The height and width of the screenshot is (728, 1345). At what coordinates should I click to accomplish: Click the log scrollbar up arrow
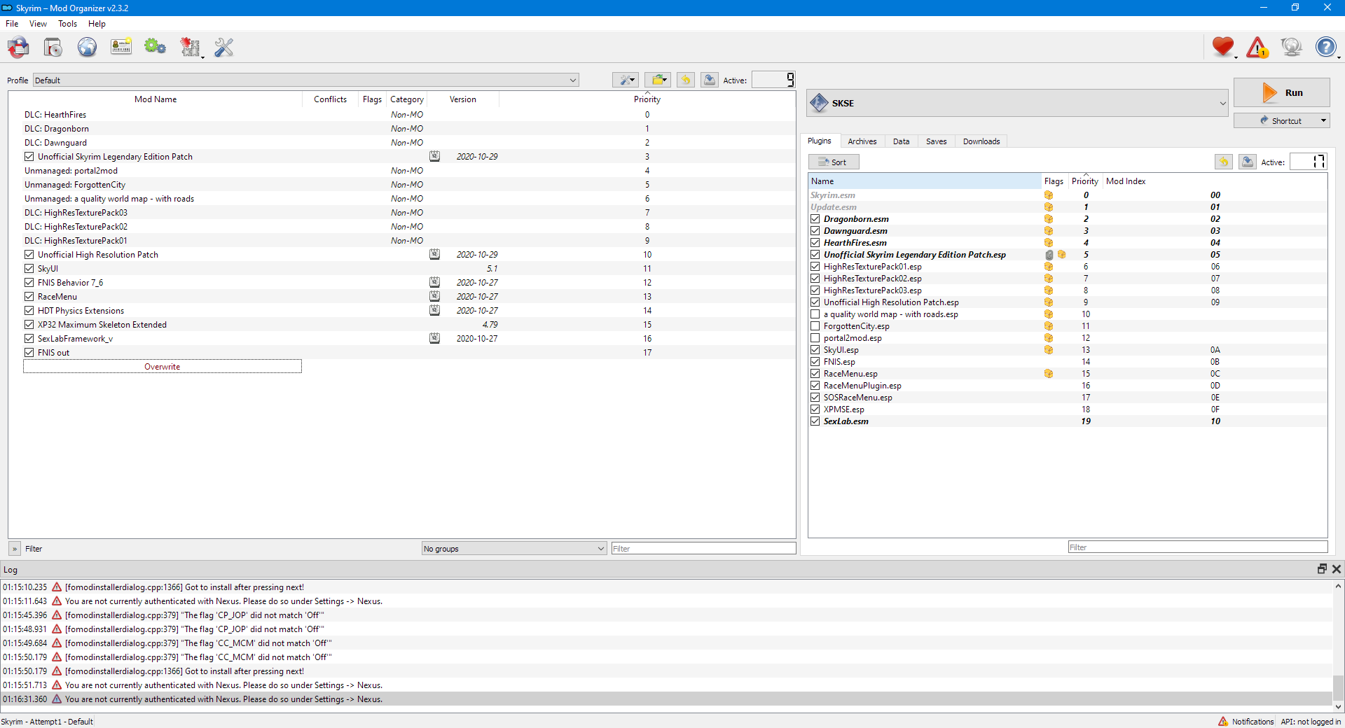[1338, 586]
